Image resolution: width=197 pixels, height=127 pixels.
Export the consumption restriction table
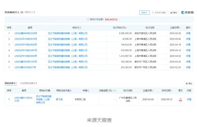[189, 84]
